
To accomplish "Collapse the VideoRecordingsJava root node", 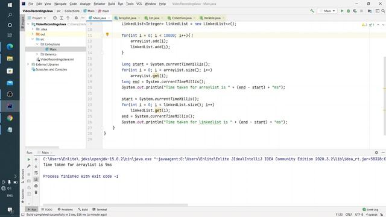I will click(x=28, y=24).
